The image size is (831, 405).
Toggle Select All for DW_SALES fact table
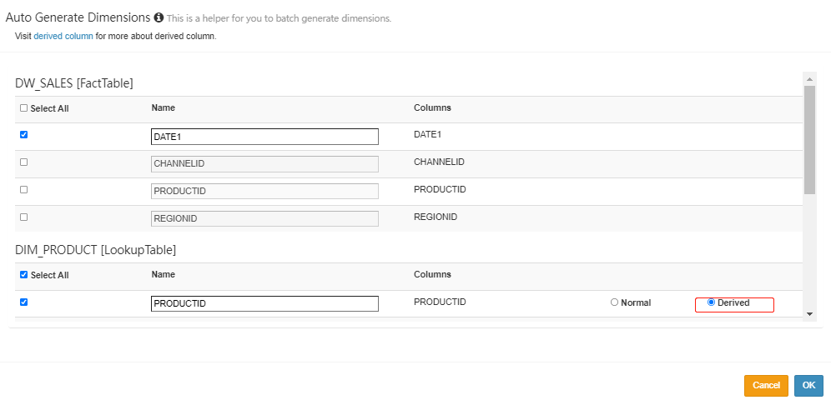[23, 107]
